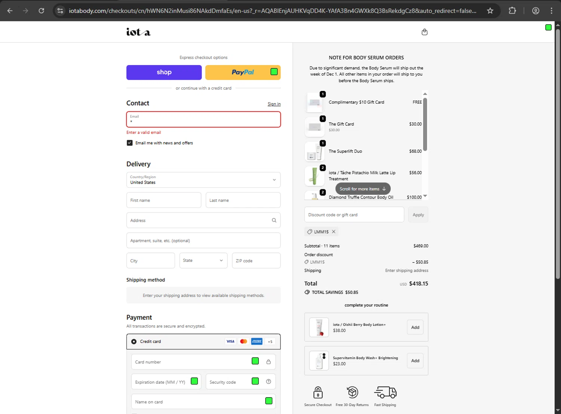Click the address search magnifier icon

[x=274, y=220]
